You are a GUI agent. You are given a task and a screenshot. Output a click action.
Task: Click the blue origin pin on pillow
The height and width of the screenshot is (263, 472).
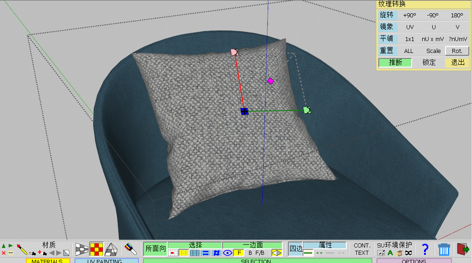point(244,111)
